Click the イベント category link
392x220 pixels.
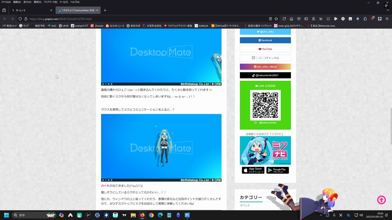(x=245, y=205)
